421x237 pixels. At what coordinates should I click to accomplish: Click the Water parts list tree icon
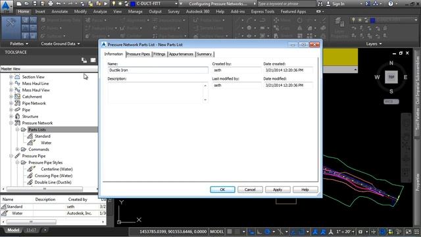(31, 143)
